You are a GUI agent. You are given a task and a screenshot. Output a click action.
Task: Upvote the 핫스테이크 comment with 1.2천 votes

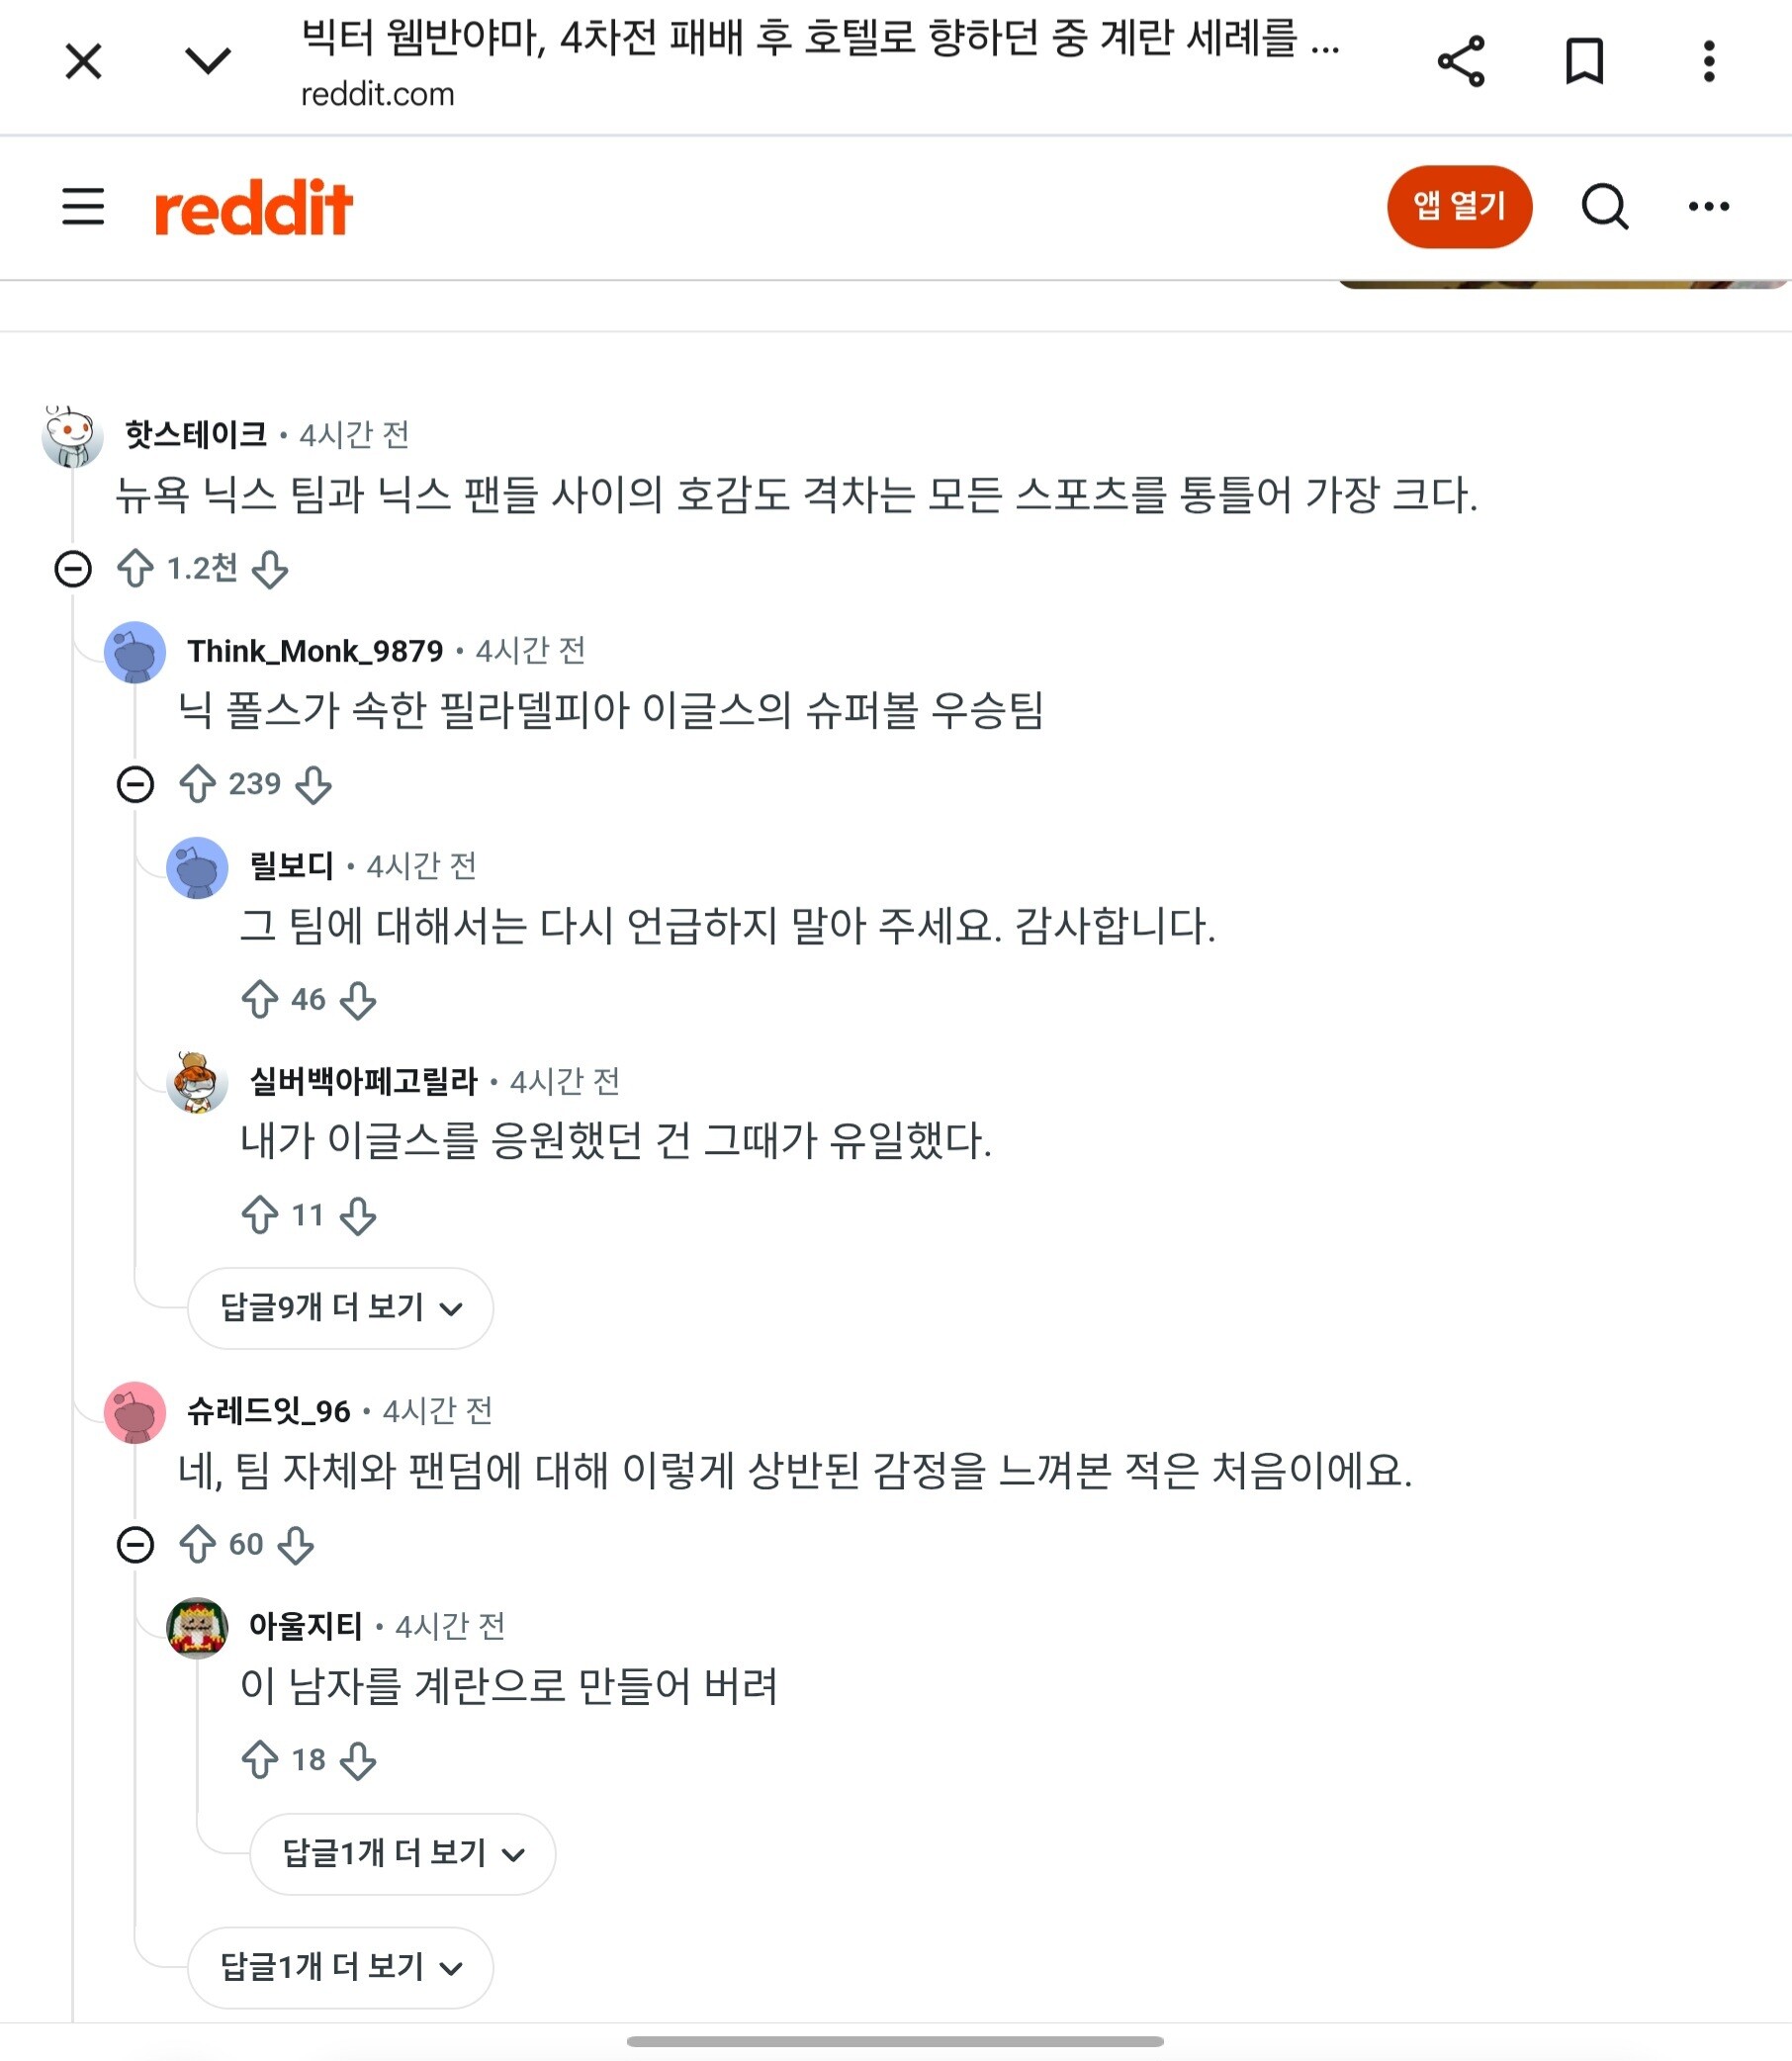pos(135,569)
